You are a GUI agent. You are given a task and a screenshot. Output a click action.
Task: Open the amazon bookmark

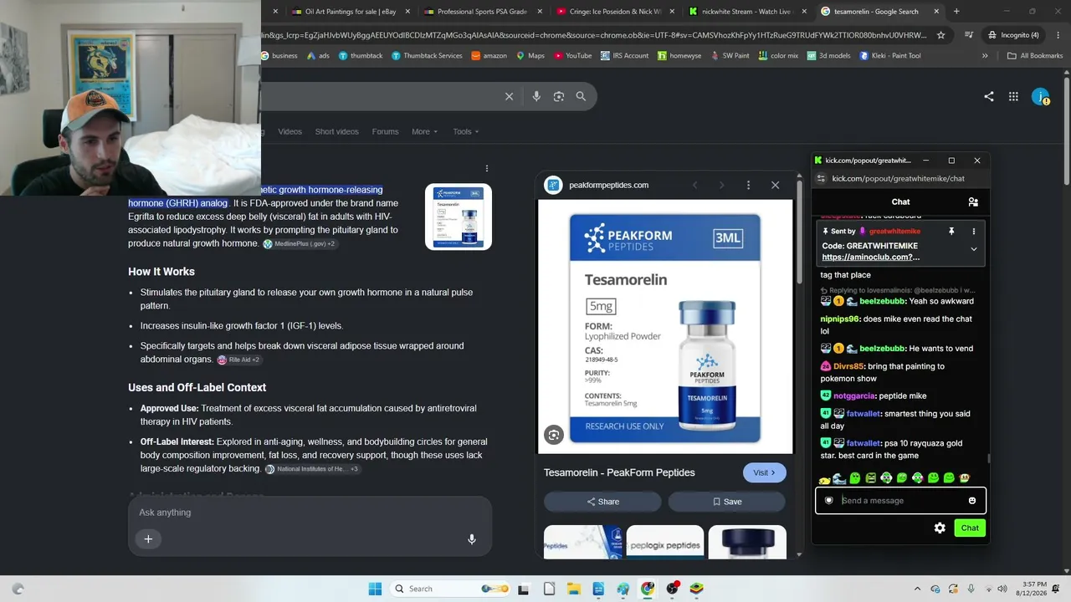click(x=489, y=56)
